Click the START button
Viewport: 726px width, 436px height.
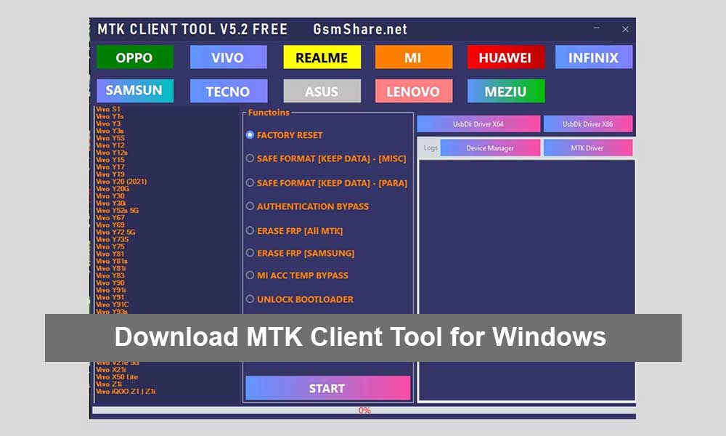[x=328, y=388]
